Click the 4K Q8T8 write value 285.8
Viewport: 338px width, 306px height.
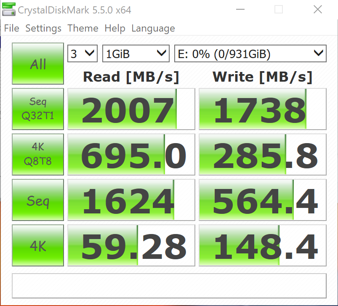point(263,154)
